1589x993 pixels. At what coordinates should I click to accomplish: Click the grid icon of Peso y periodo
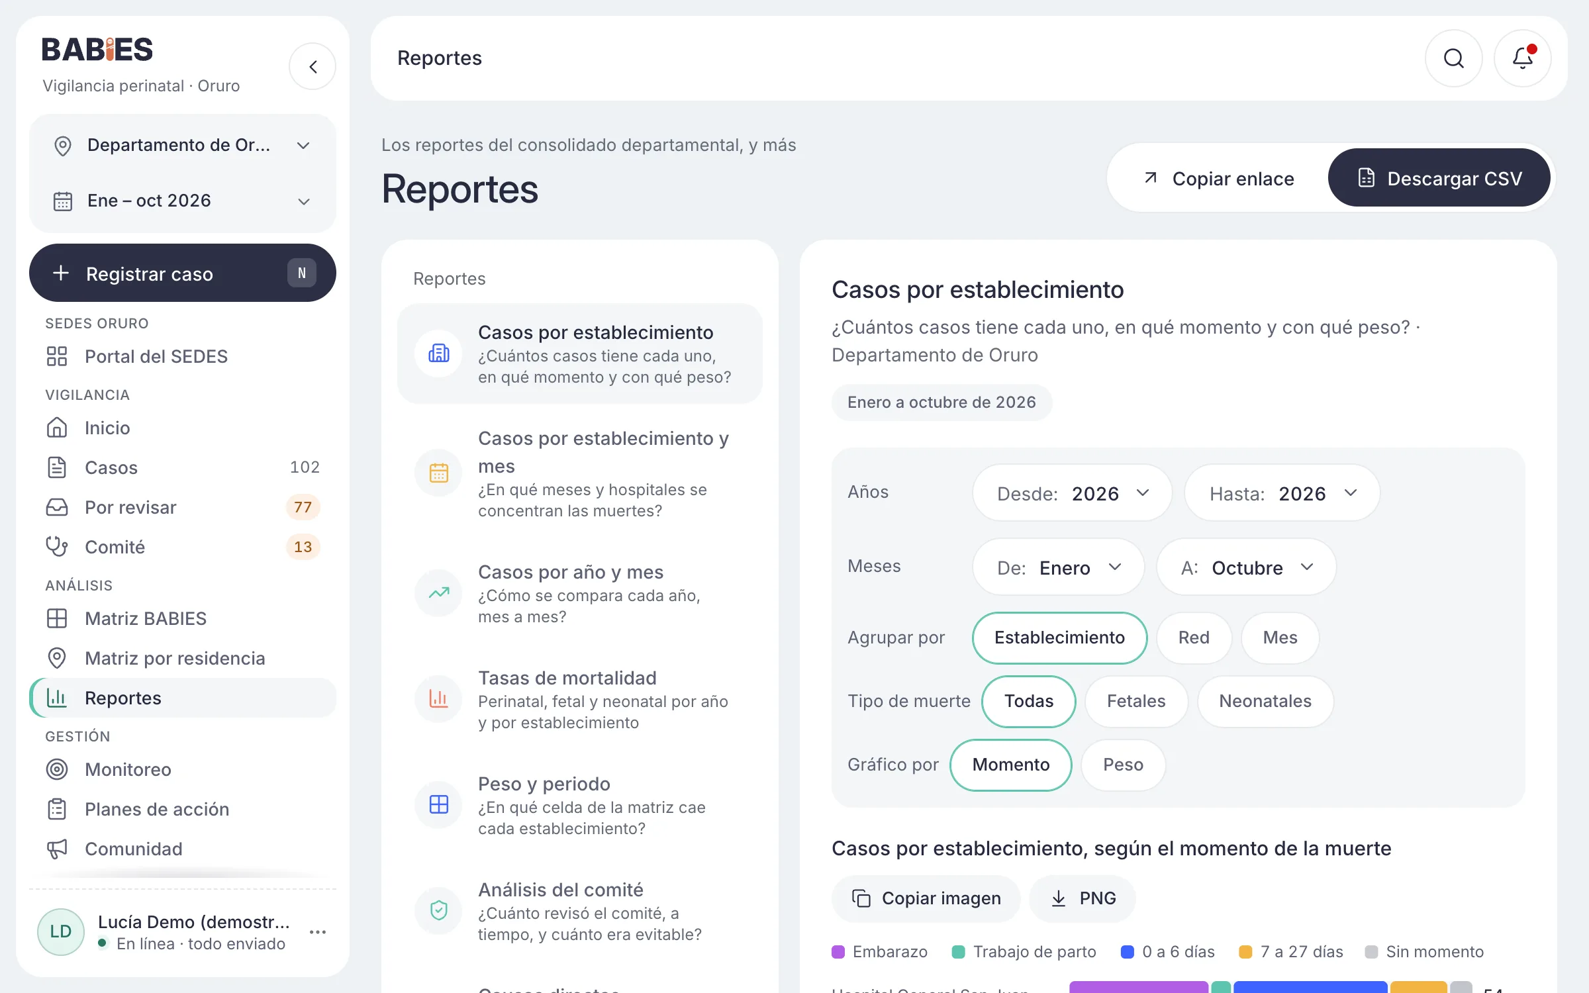pyautogui.click(x=438, y=805)
